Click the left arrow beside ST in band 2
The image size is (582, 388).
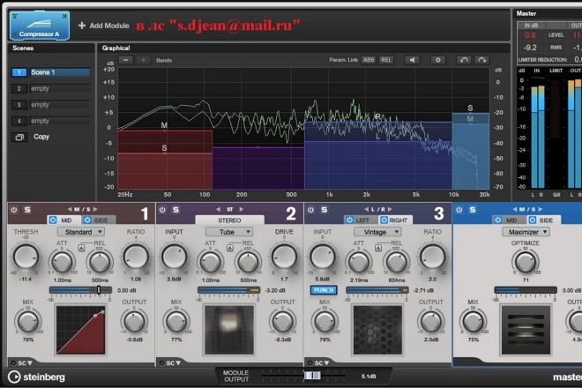pyautogui.click(x=219, y=209)
